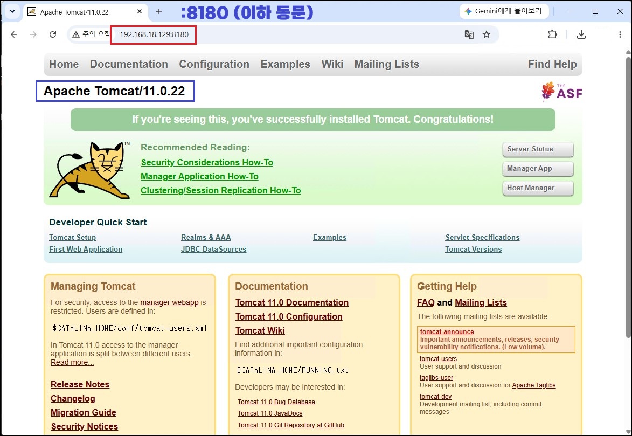Click the Manager App button

[x=538, y=169]
